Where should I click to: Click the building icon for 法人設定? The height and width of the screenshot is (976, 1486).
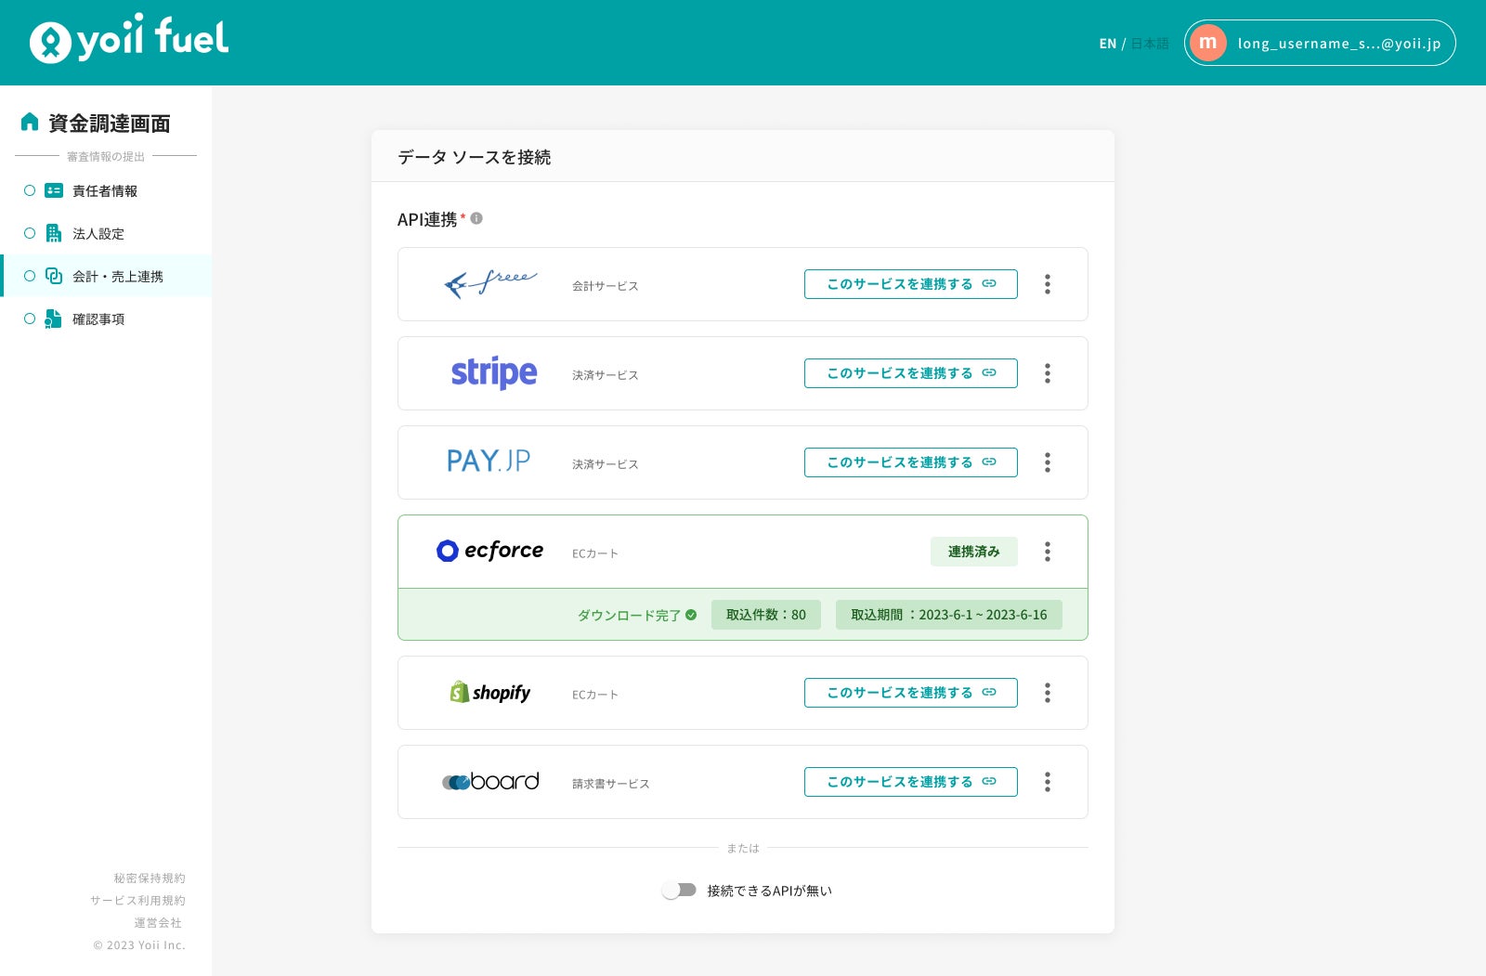coord(54,233)
